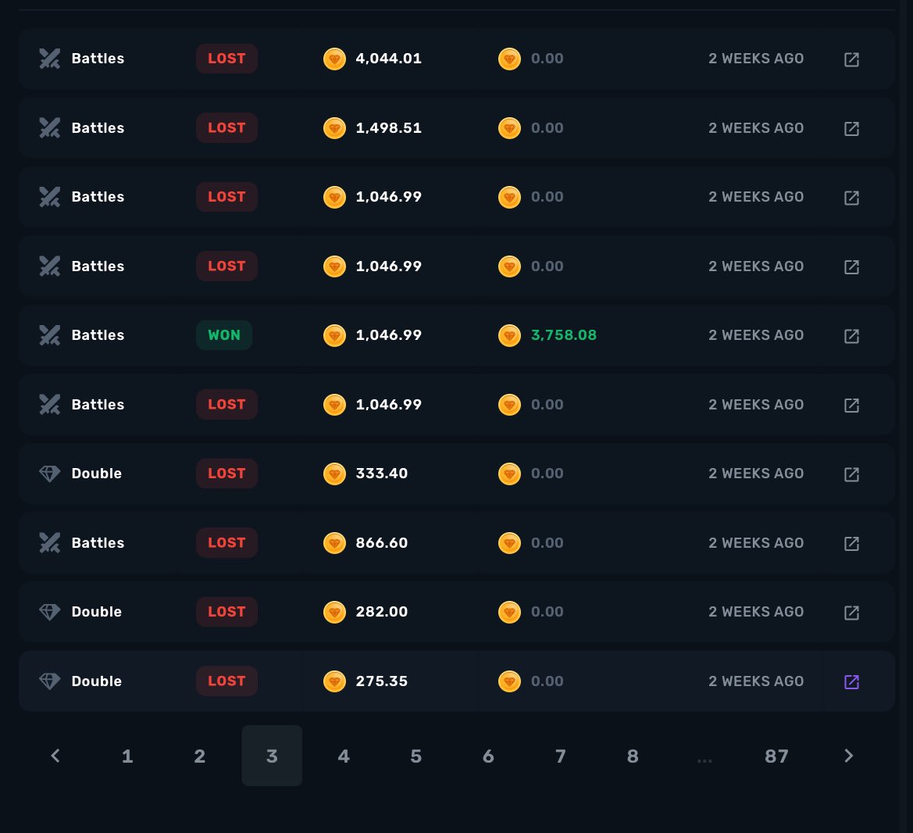Click coin icon beside 4,044.01 amount
This screenshot has height=833, width=913.
tap(334, 59)
